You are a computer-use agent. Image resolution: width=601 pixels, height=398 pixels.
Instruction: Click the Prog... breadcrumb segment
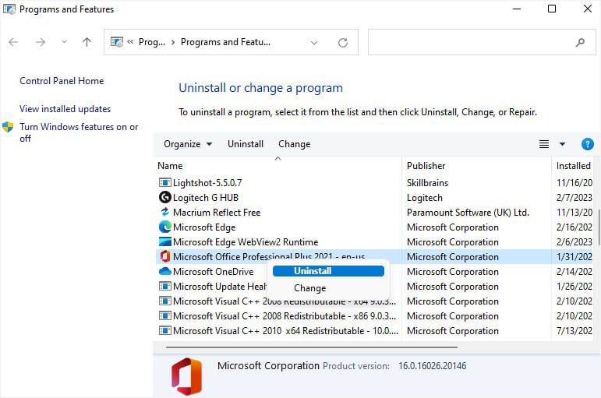click(x=152, y=42)
